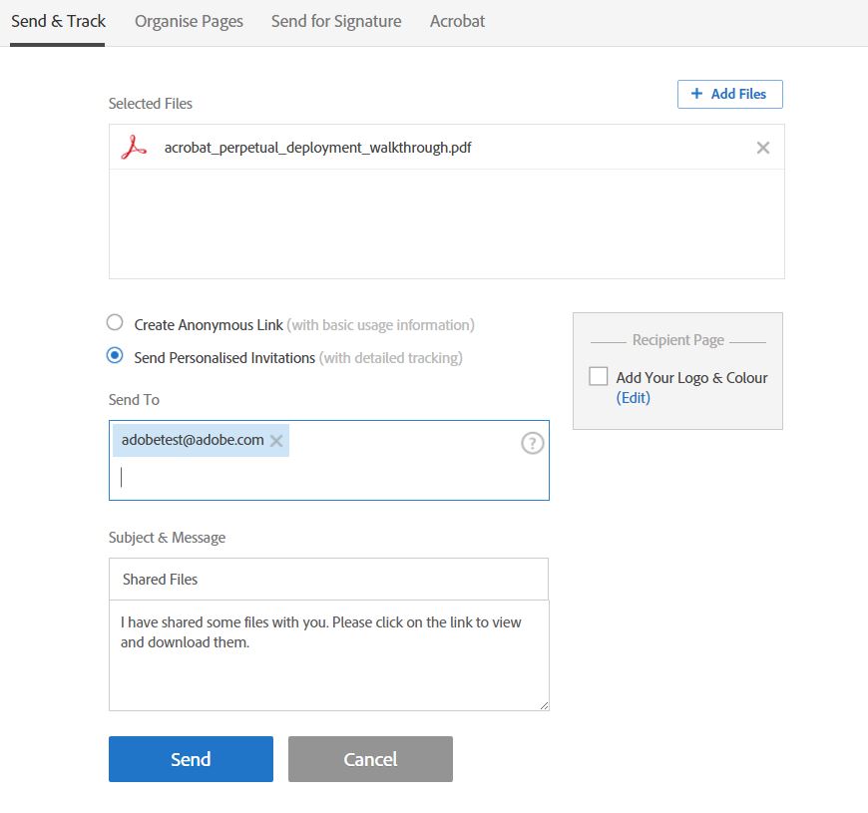
Task: Select the Send & Track tab
Action: point(57,20)
